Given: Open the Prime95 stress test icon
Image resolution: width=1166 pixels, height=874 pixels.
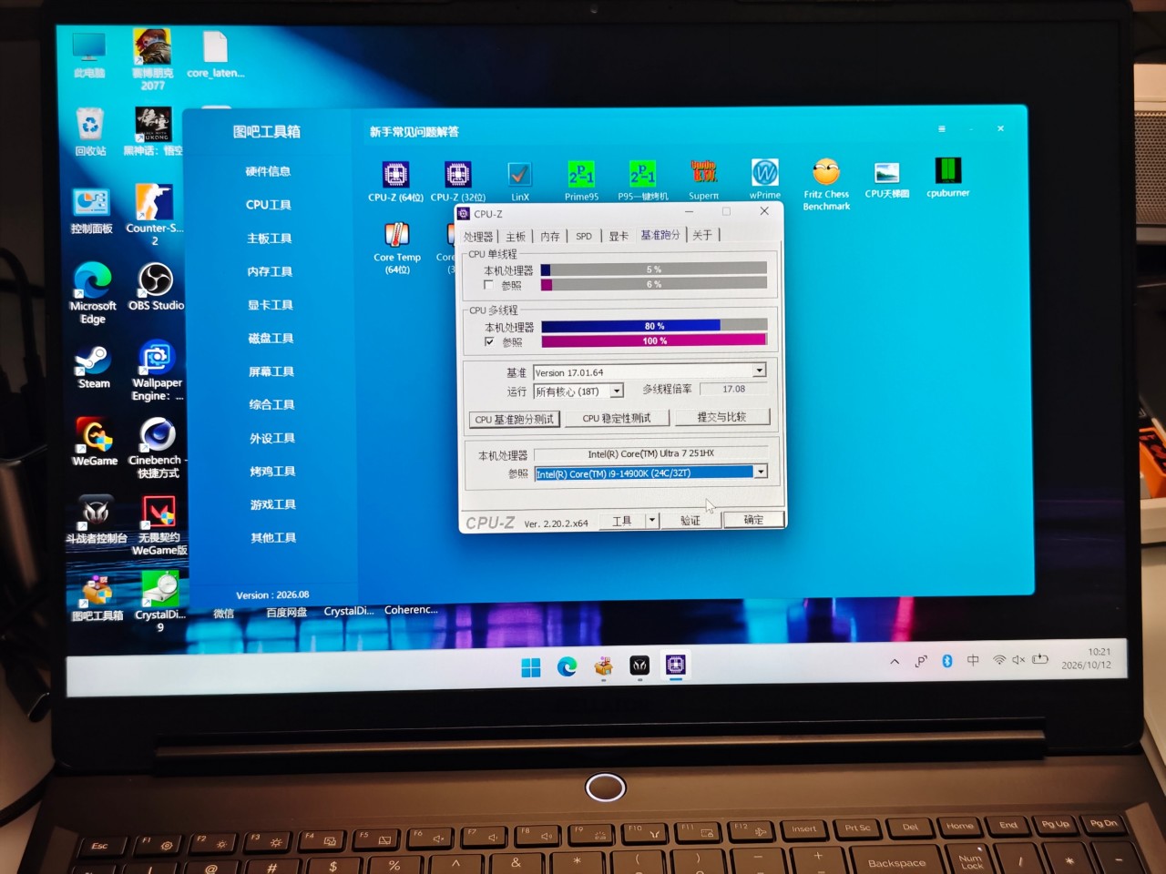Looking at the screenshot, I should pyautogui.click(x=581, y=180).
